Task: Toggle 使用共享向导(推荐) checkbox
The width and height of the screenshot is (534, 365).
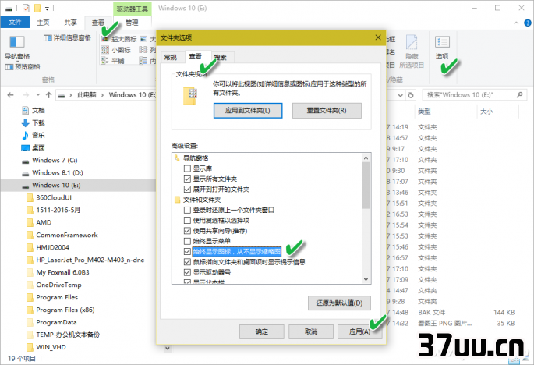Action: 187,231
